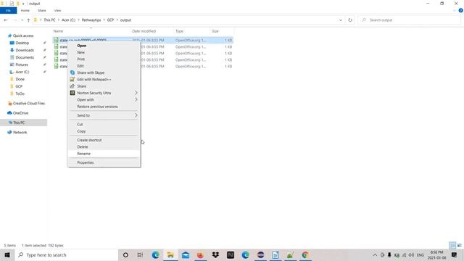Open Downloads in the navigation pane
Viewport: 464px width, 261px height.
click(25, 50)
